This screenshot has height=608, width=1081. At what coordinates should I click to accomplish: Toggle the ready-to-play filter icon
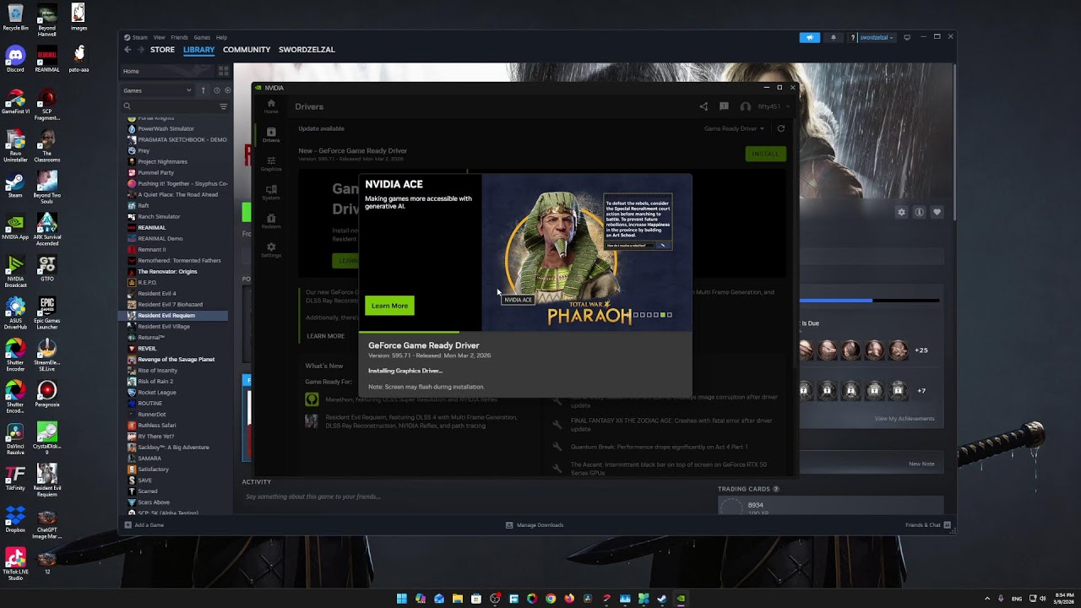[x=227, y=90]
